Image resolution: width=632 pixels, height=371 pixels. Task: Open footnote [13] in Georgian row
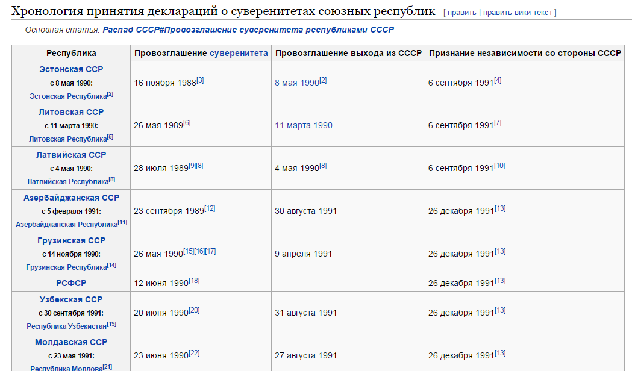point(500,251)
